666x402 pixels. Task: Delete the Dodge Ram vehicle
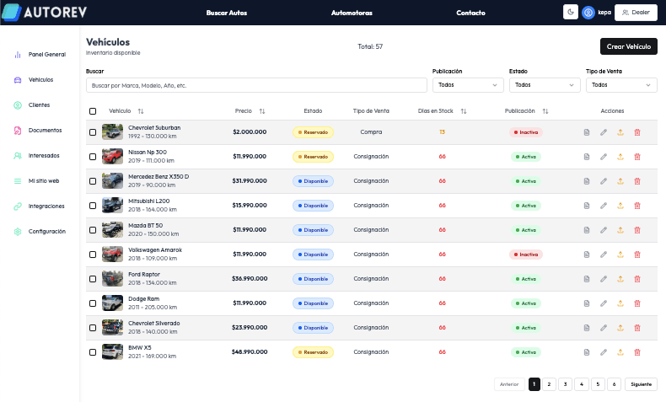click(637, 303)
